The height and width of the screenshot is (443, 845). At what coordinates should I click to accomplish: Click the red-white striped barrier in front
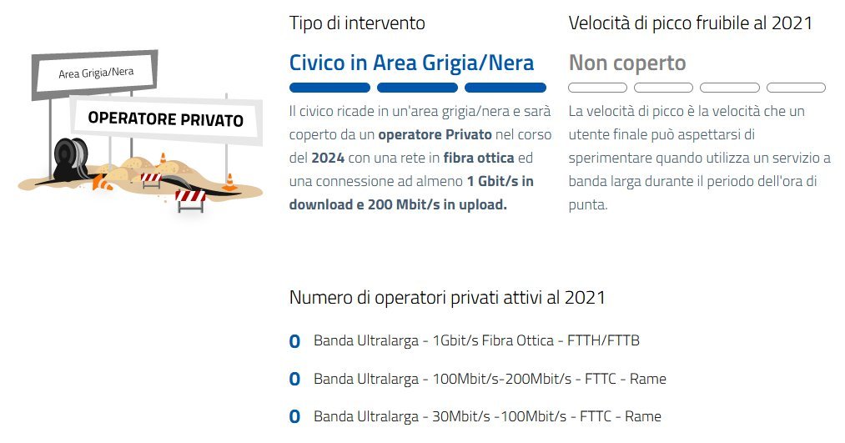191,200
